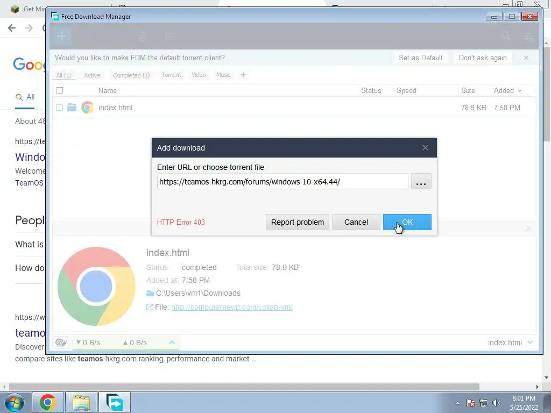This screenshot has height=413, width=551.
Task: Select the All search tab in Google
Action: pos(25,97)
